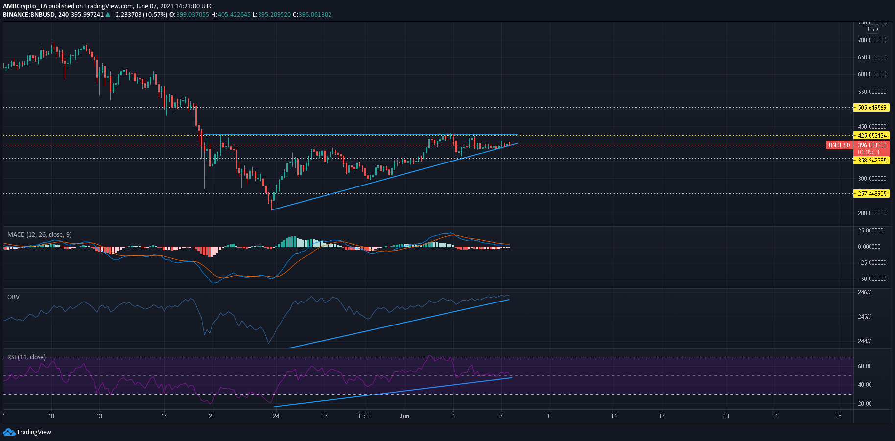
Task: Click the 257.448905 price level tag
Action: coord(871,193)
